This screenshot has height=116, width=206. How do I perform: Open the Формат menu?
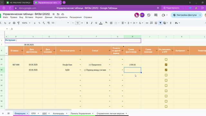[39, 17]
